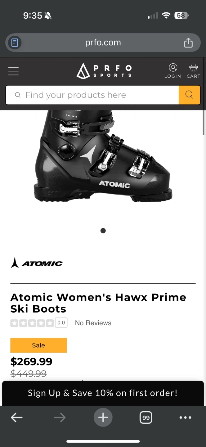Go back with the browser back arrow

(16, 418)
